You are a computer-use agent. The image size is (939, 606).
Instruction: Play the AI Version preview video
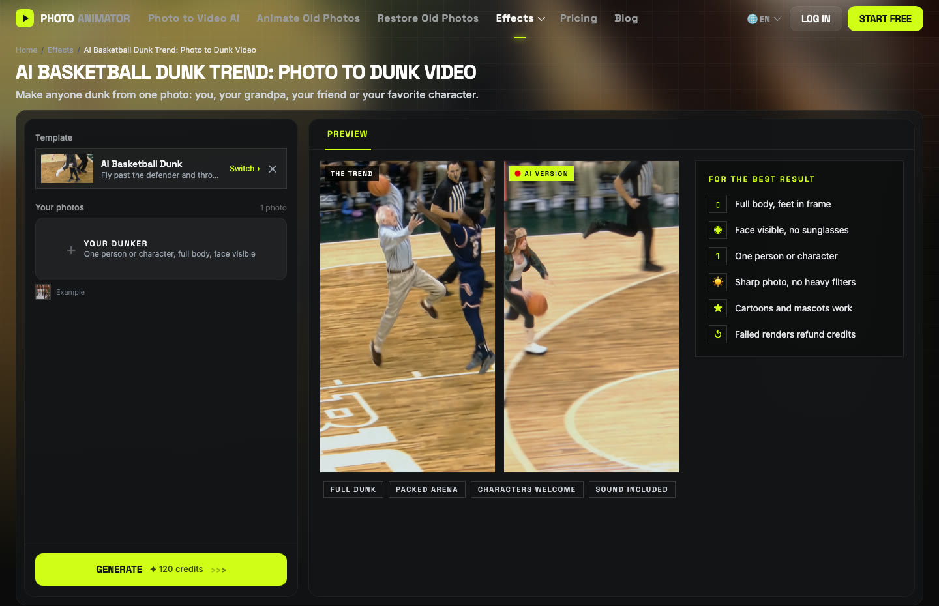(x=591, y=317)
